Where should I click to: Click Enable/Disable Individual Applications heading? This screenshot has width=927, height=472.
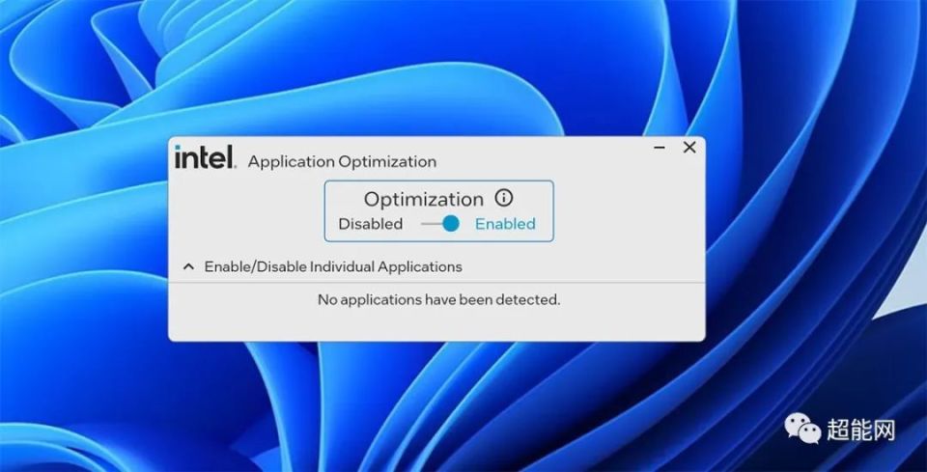pyautogui.click(x=333, y=266)
